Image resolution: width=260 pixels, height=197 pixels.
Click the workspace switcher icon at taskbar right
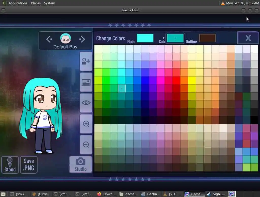coord(232,194)
